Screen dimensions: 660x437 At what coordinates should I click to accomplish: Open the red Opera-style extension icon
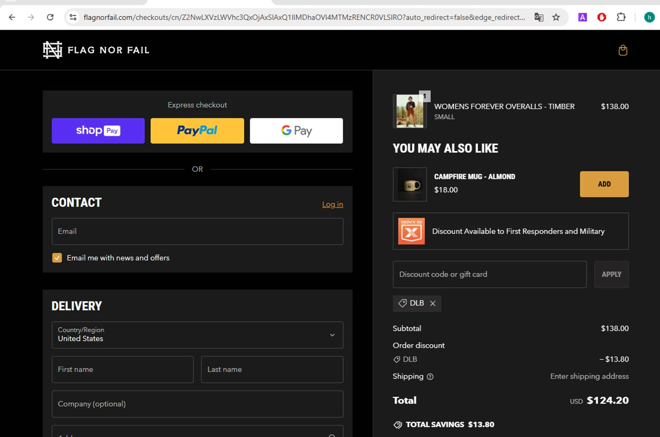click(601, 17)
